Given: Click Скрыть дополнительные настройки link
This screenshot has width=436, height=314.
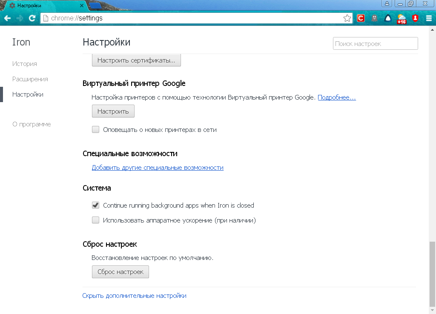Looking at the screenshot, I should coord(134,296).
